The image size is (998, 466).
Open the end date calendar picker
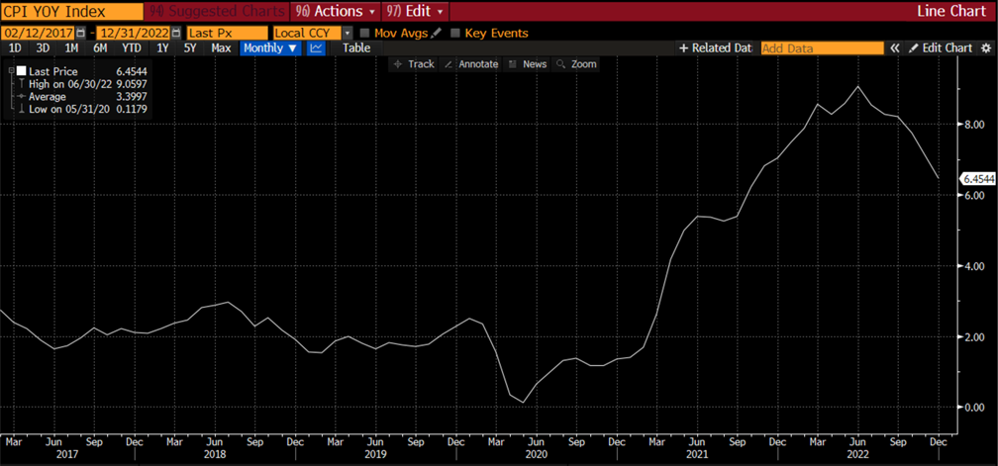pos(177,33)
